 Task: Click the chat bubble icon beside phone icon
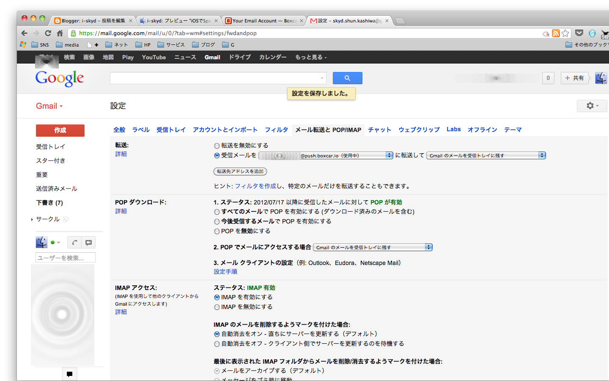pyautogui.click(x=88, y=243)
